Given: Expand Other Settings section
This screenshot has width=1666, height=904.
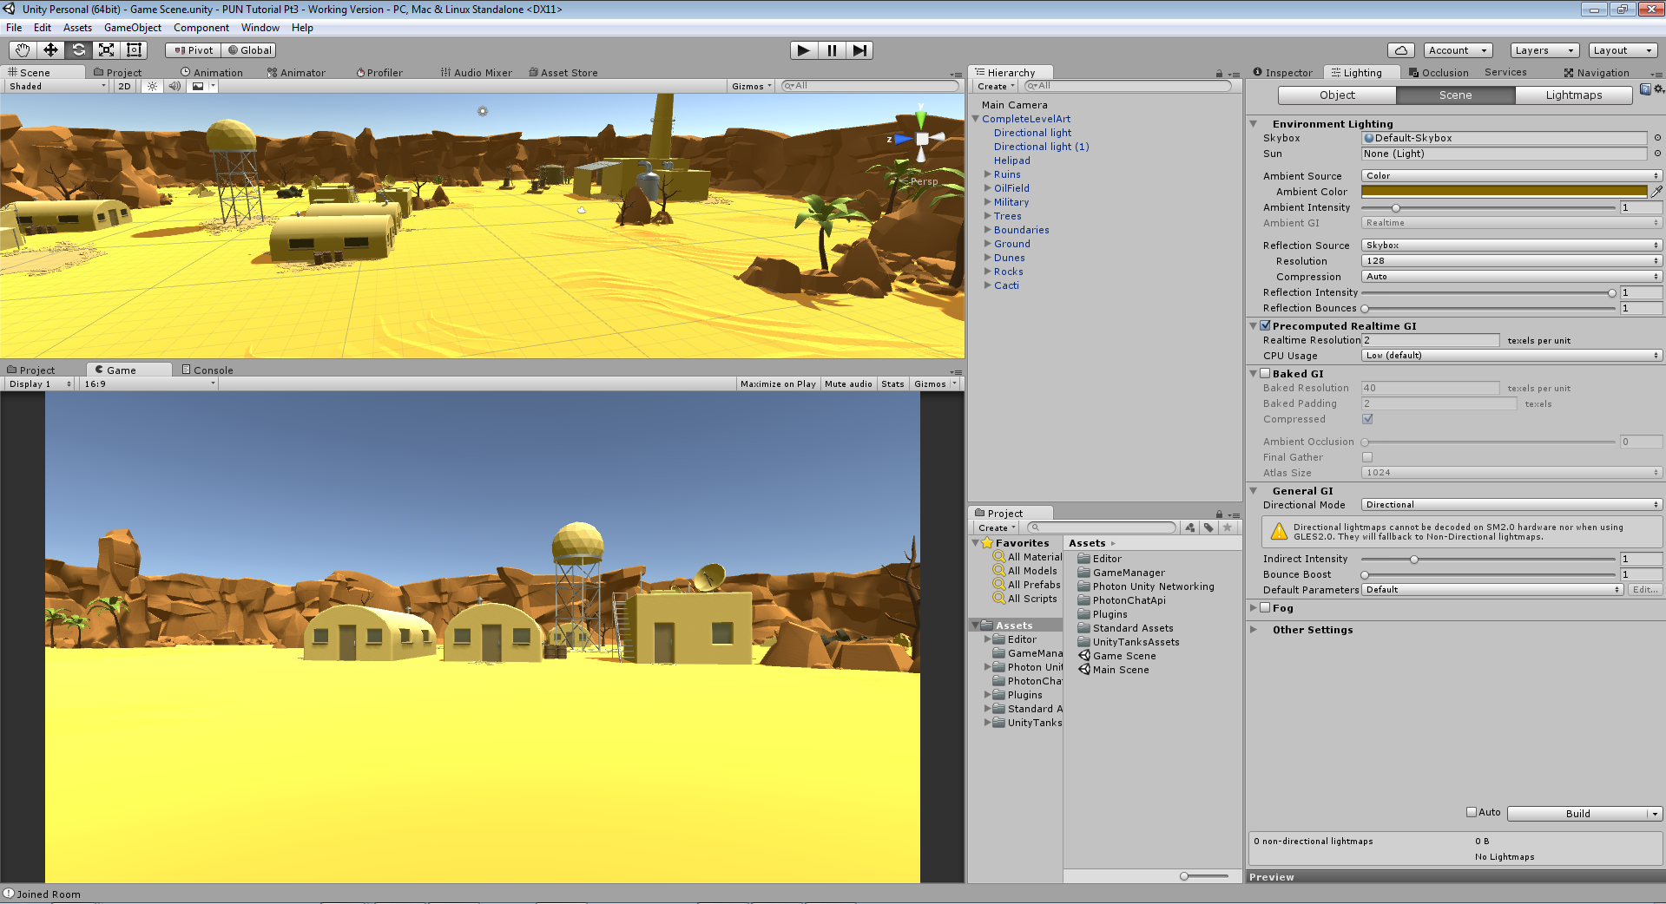Looking at the screenshot, I should tap(1254, 630).
